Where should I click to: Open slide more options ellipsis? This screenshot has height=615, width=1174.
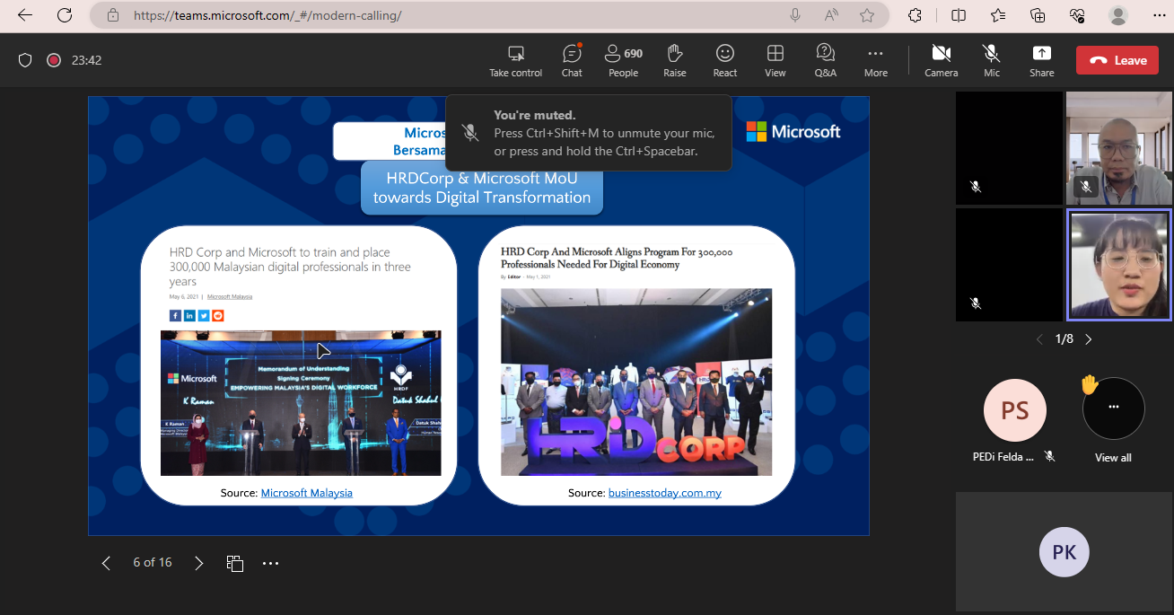pyautogui.click(x=270, y=563)
